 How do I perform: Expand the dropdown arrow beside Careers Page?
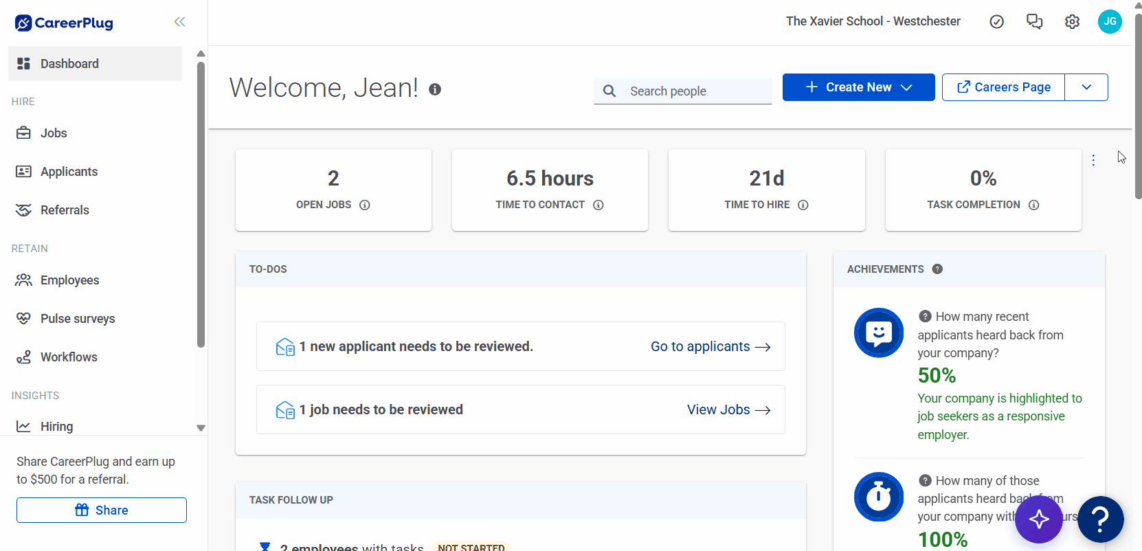coord(1086,87)
